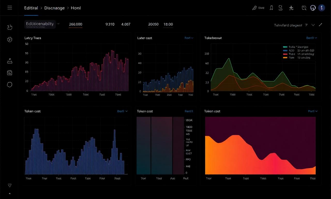
Task: Open the hamburger menu icon
Action: (10, 8)
